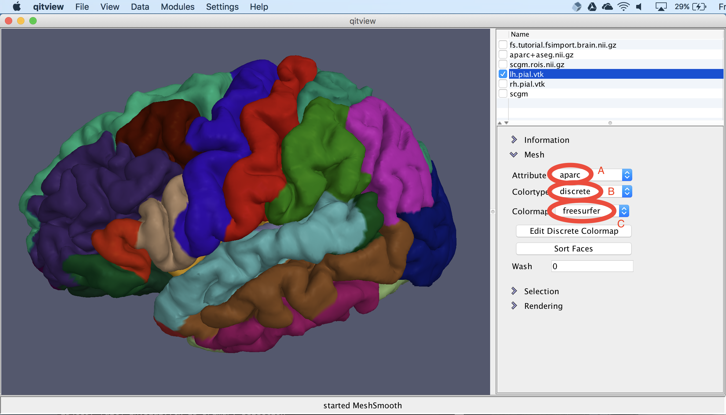The image size is (726, 415).
Task: Expand the Information section
Action: coord(514,140)
